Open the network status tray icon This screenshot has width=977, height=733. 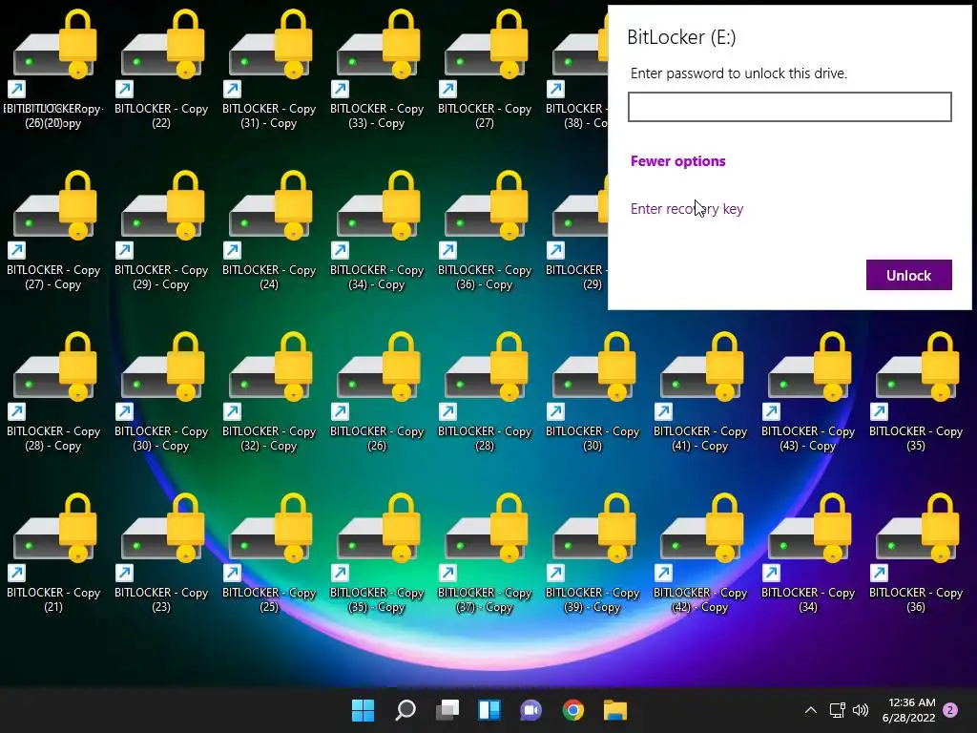[x=837, y=710]
